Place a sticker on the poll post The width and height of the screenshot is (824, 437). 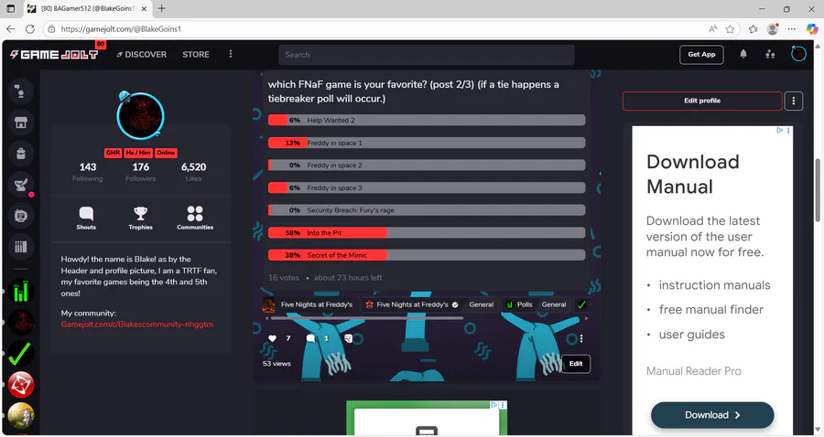coord(349,338)
